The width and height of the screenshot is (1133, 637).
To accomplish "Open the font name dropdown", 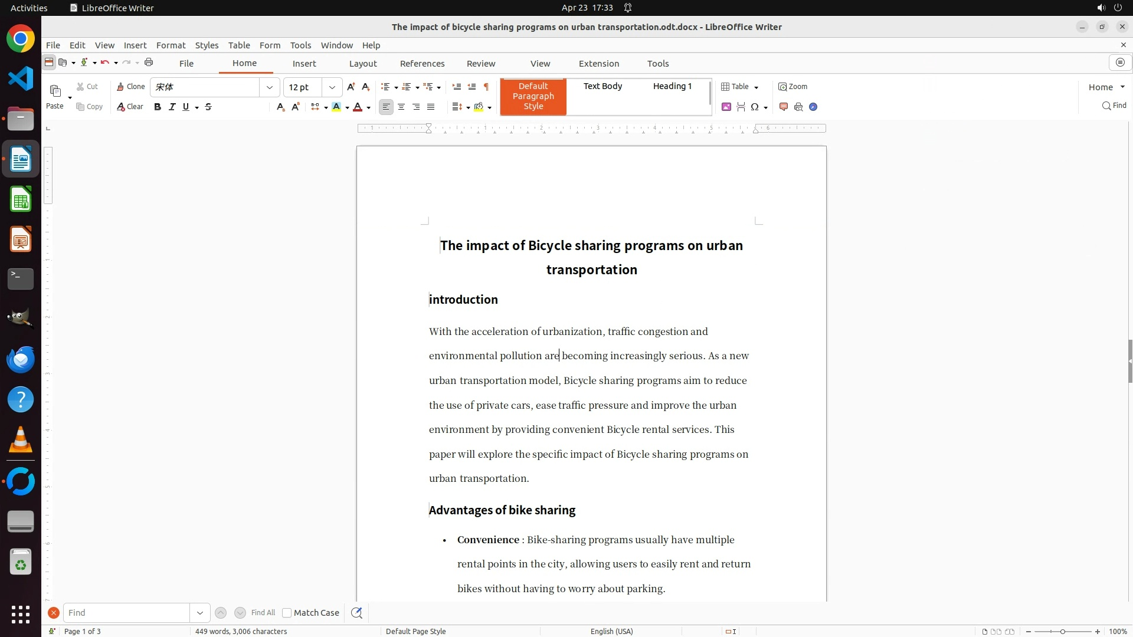I will [270, 87].
